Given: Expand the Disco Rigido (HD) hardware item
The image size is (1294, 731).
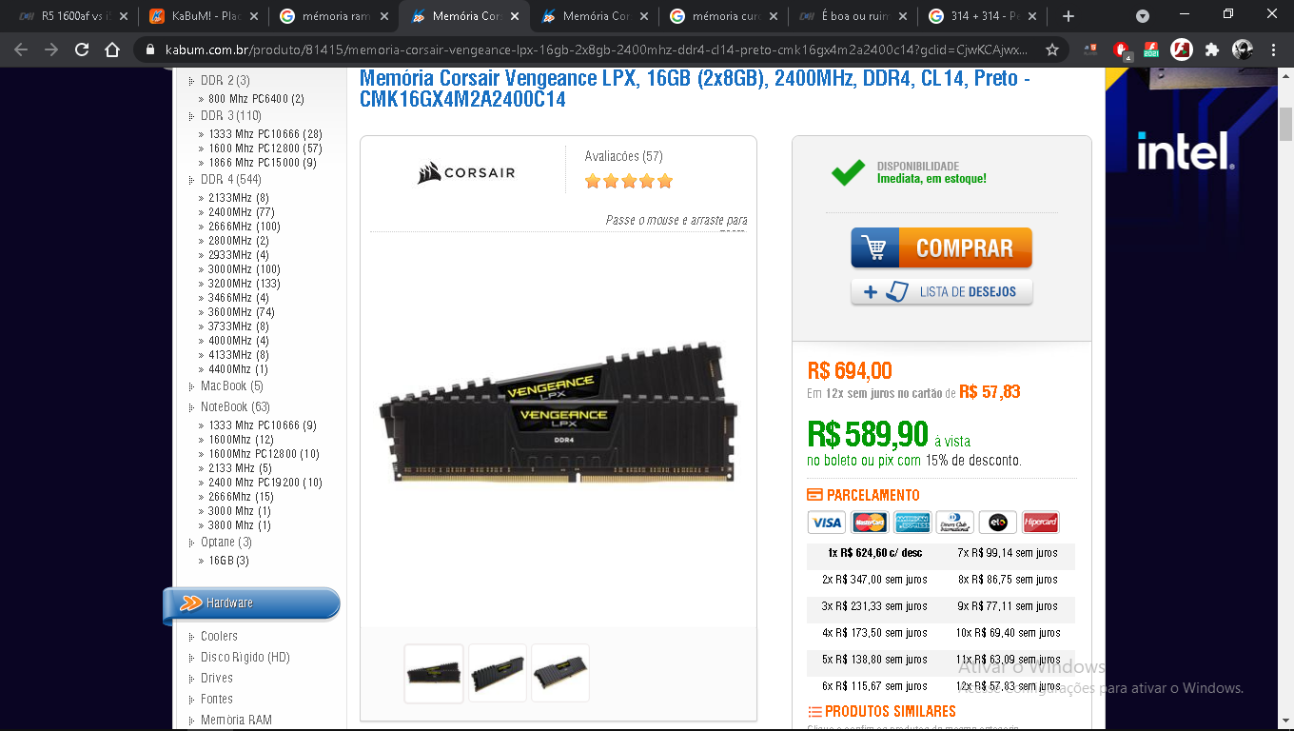Looking at the screenshot, I should point(245,658).
